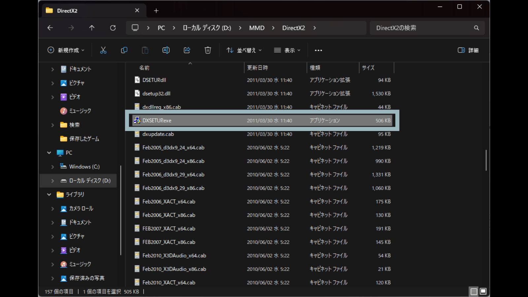This screenshot has height=297, width=528.
Task: Click the 新規作成 new button
Action: coord(66,50)
